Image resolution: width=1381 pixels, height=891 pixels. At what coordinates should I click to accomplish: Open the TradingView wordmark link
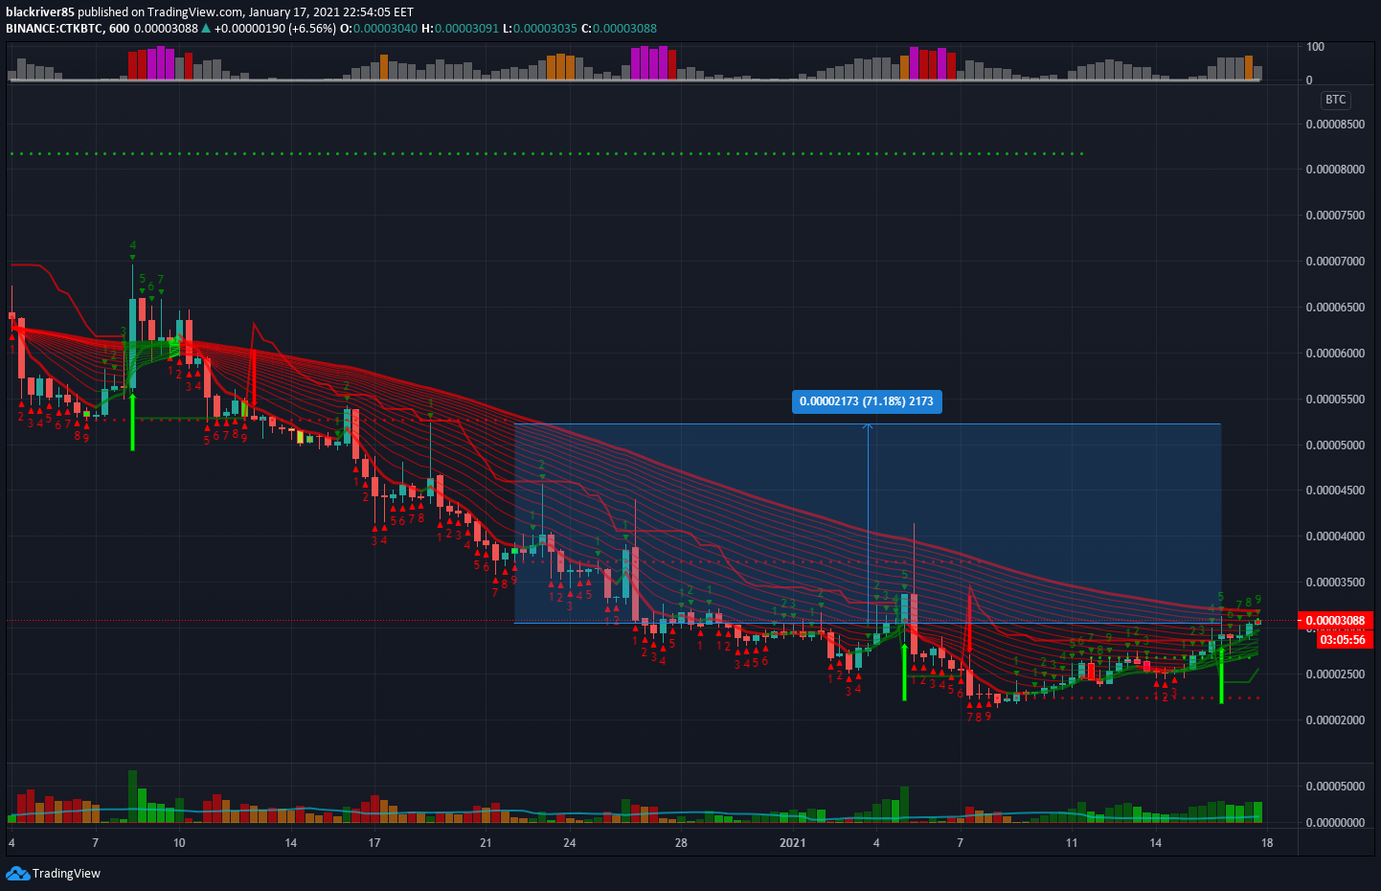click(x=66, y=874)
